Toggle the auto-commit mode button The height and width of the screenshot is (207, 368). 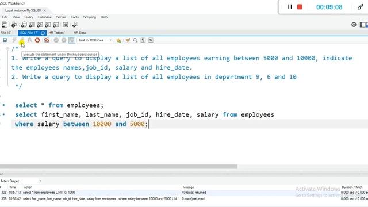(72, 40)
